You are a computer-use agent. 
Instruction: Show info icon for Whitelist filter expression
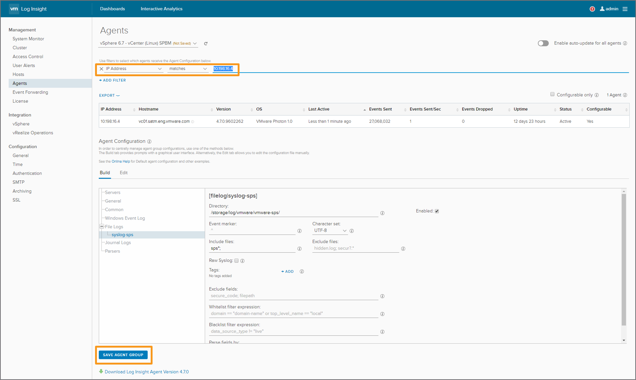382,314
